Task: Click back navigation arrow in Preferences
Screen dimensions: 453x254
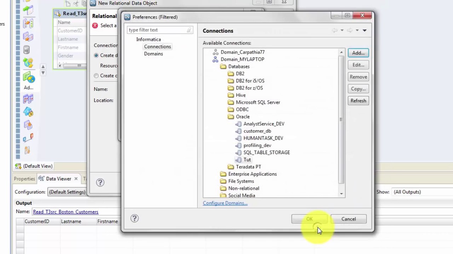Action: click(x=335, y=31)
